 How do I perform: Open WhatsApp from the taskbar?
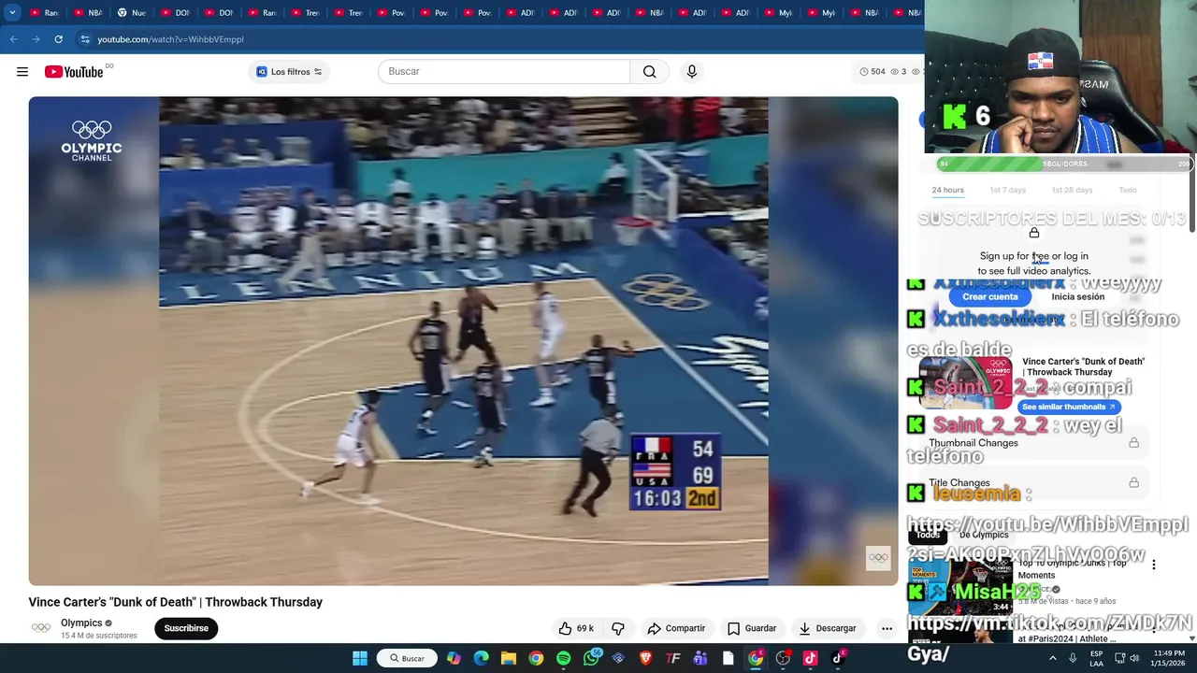[x=591, y=658]
